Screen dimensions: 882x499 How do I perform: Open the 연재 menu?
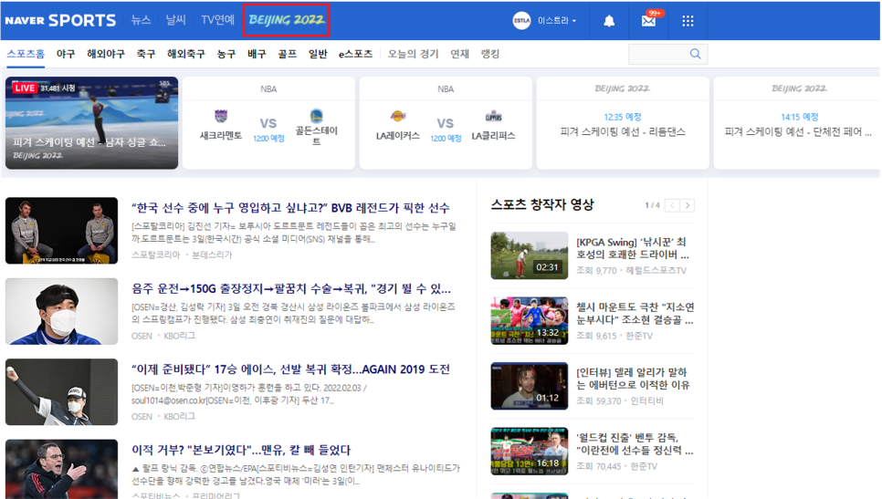coord(459,54)
